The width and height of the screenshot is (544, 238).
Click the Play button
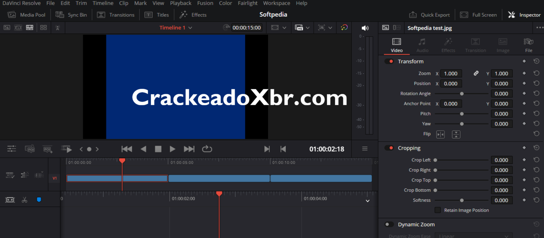point(172,149)
